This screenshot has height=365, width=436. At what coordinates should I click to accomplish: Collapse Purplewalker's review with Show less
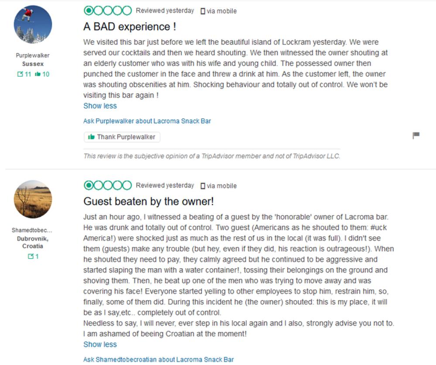tap(100, 106)
